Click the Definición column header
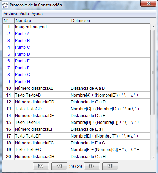158x173 pixels. pos(110,21)
